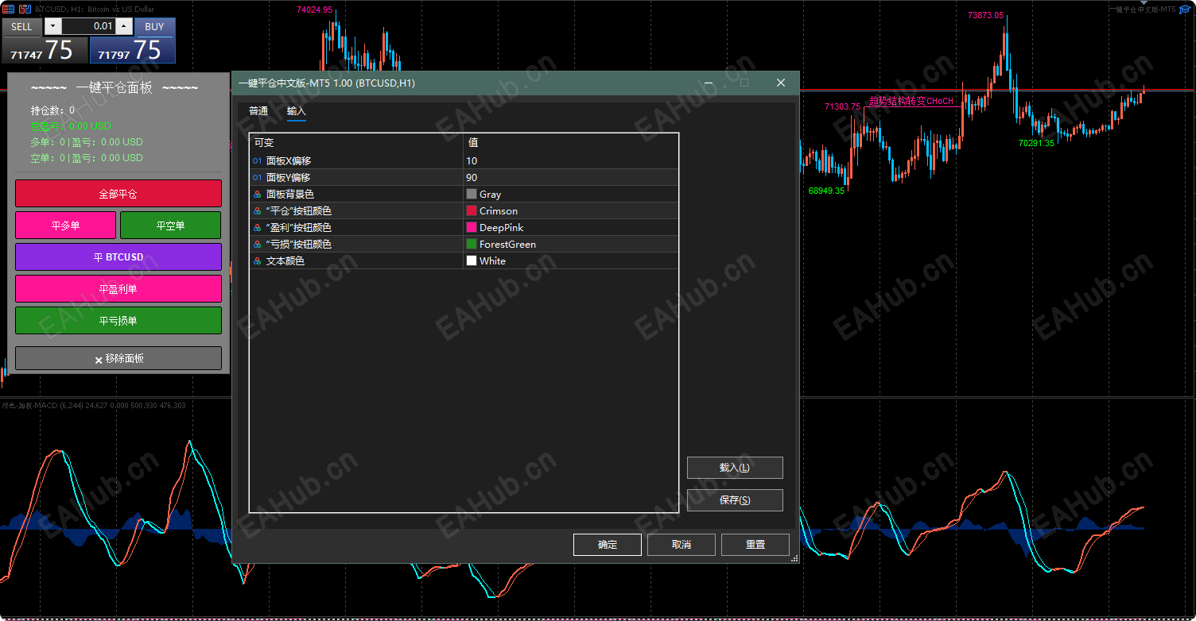The height and width of the screenshot is (621, 1196).
Task: Click the Gray color swatch for 面板背景色
Action: coord(472,194)
